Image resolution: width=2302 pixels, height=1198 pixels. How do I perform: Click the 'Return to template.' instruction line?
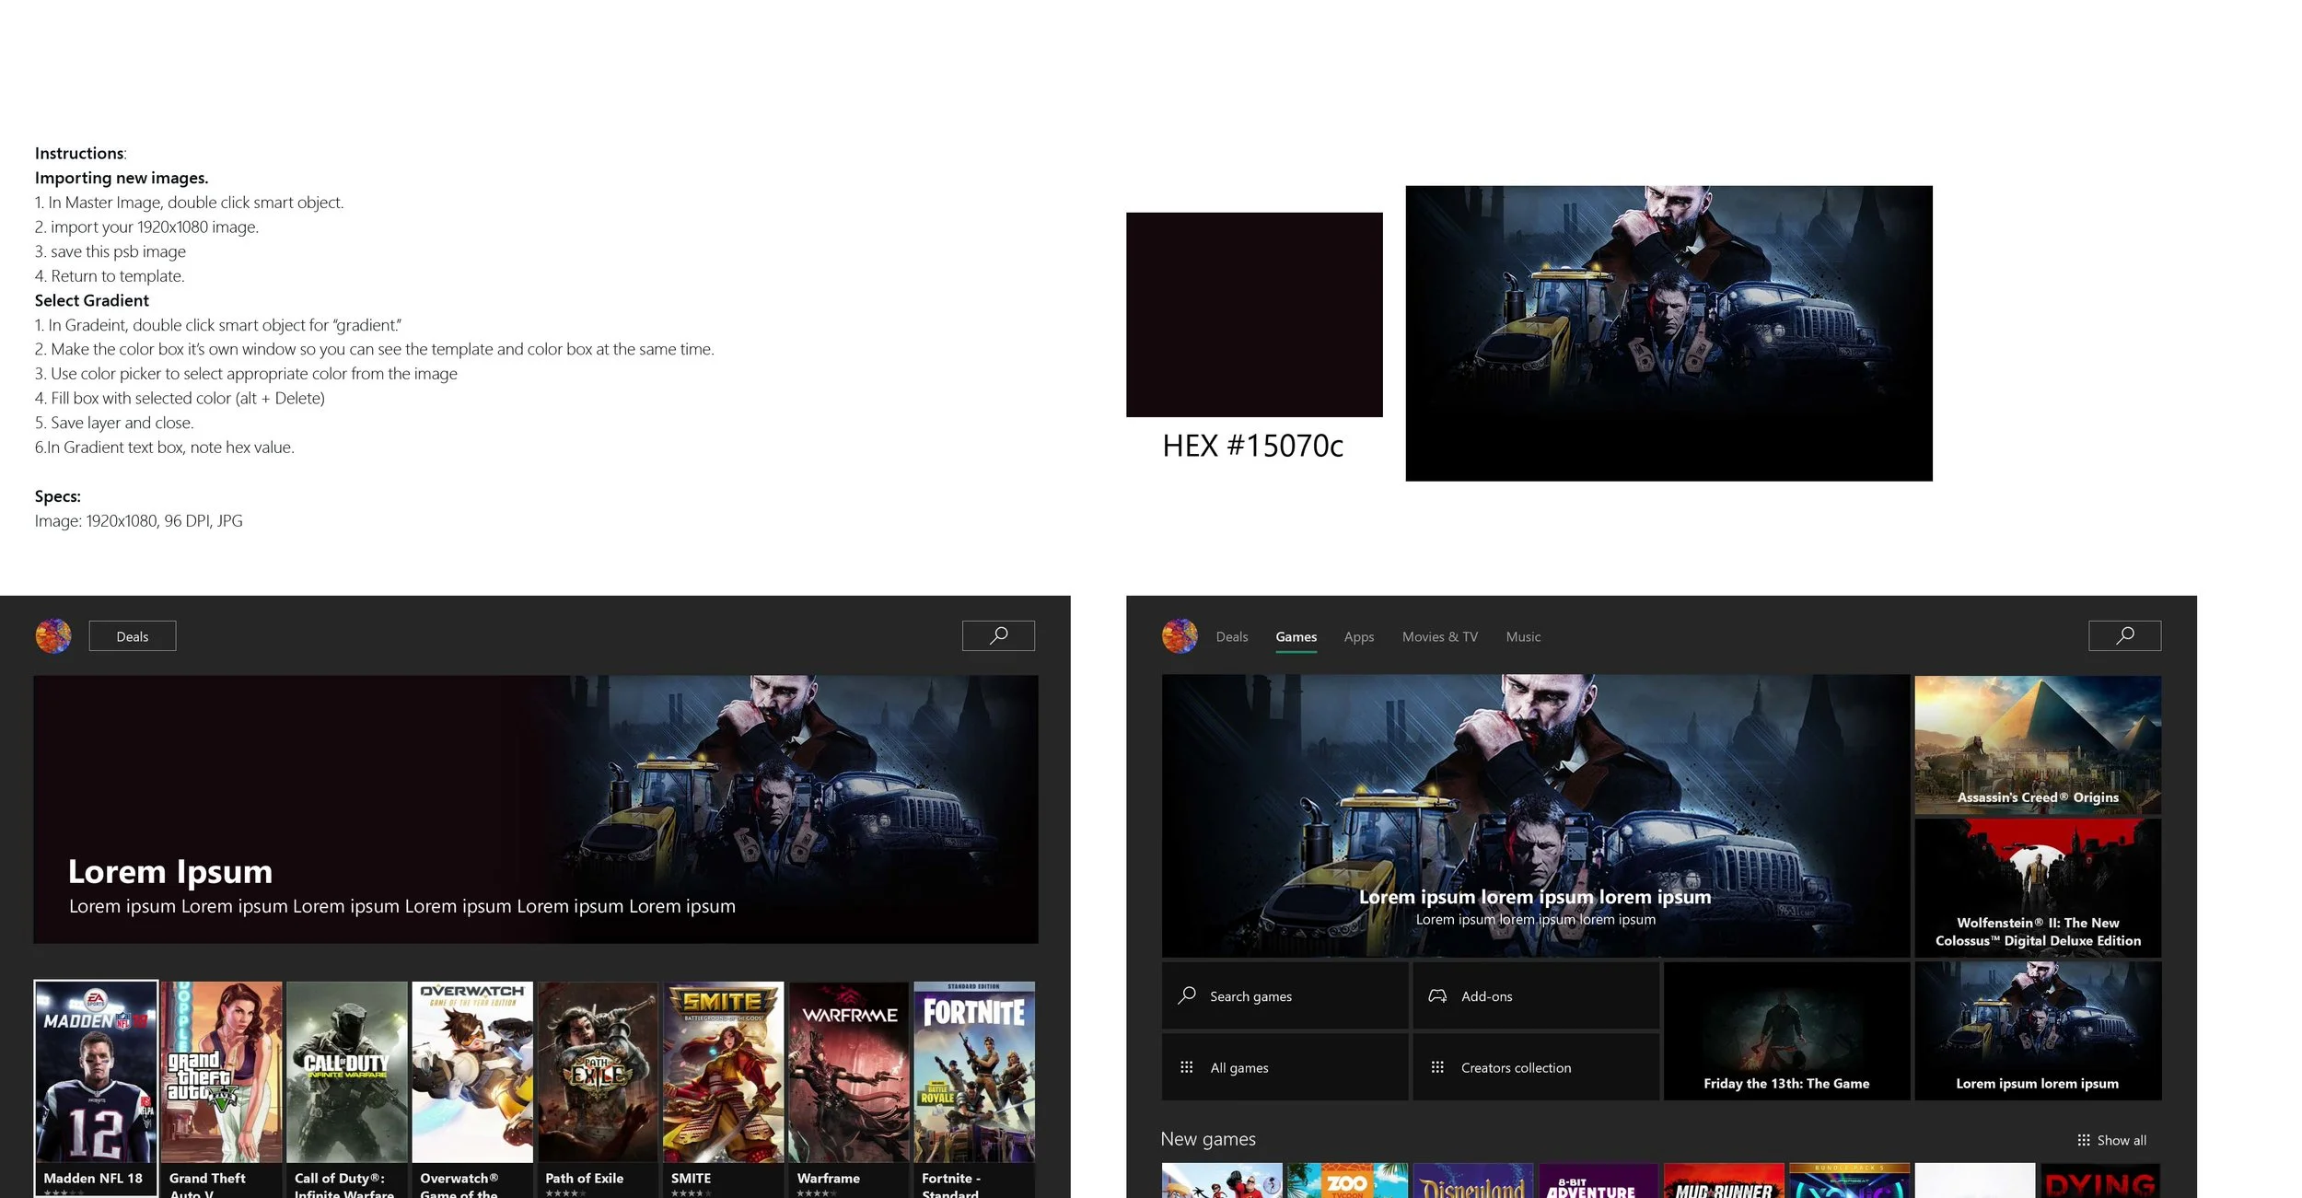[x=110, y=276]
